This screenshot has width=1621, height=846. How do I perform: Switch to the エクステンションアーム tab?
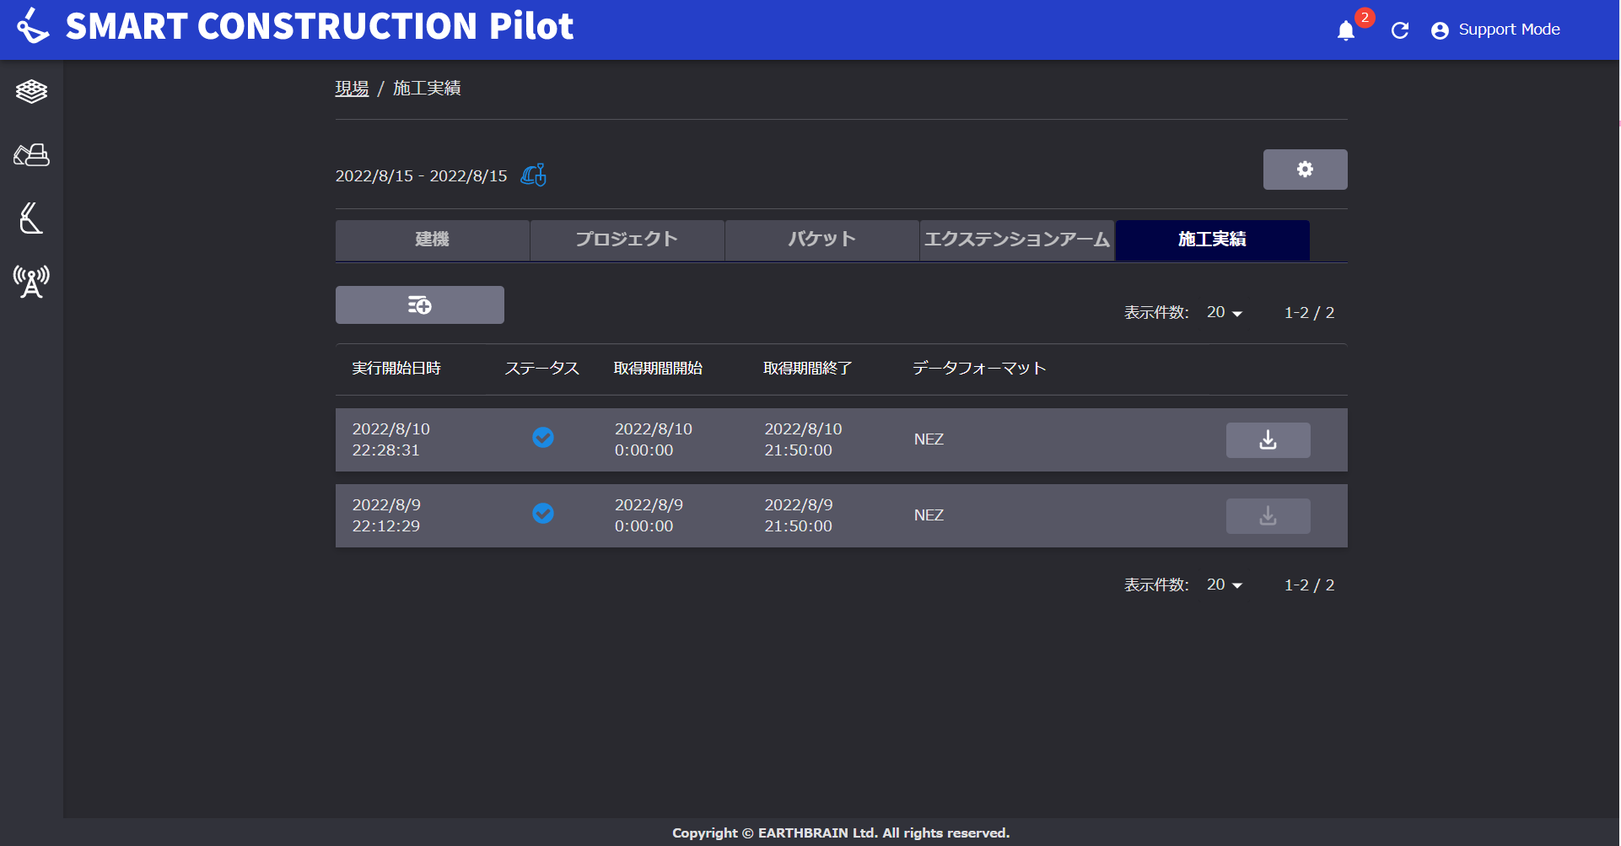[x=1017, y=240]
